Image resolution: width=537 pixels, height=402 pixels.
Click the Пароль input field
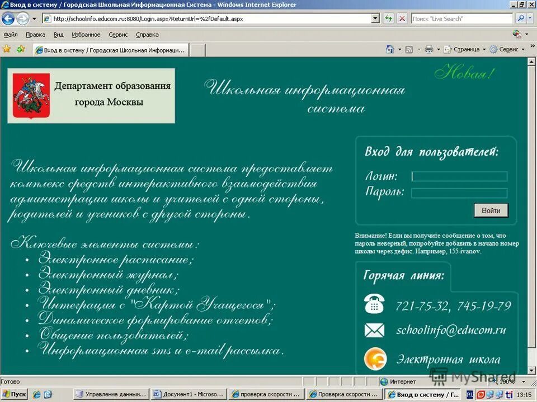click(x=459, y=193)
